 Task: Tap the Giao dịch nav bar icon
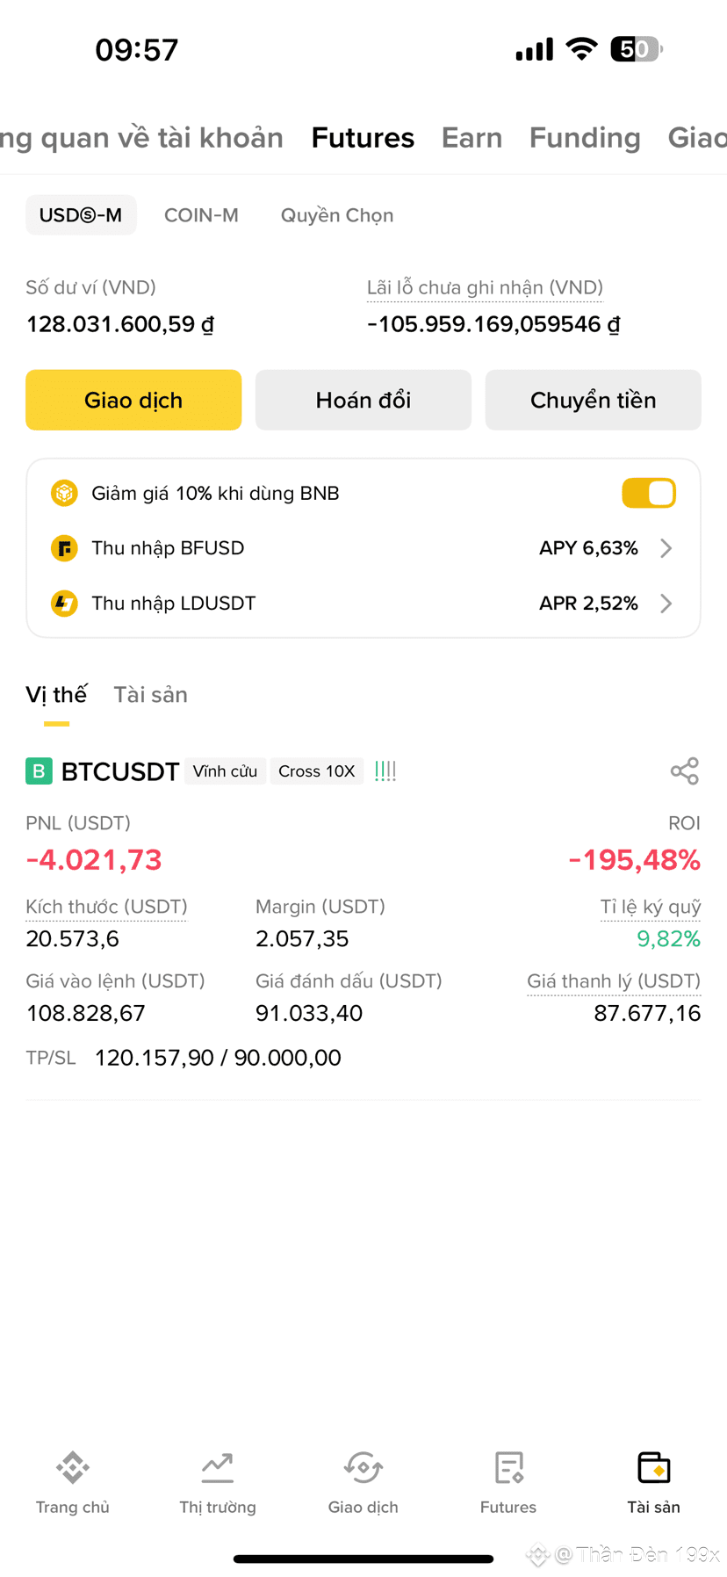click(363, 1467)
